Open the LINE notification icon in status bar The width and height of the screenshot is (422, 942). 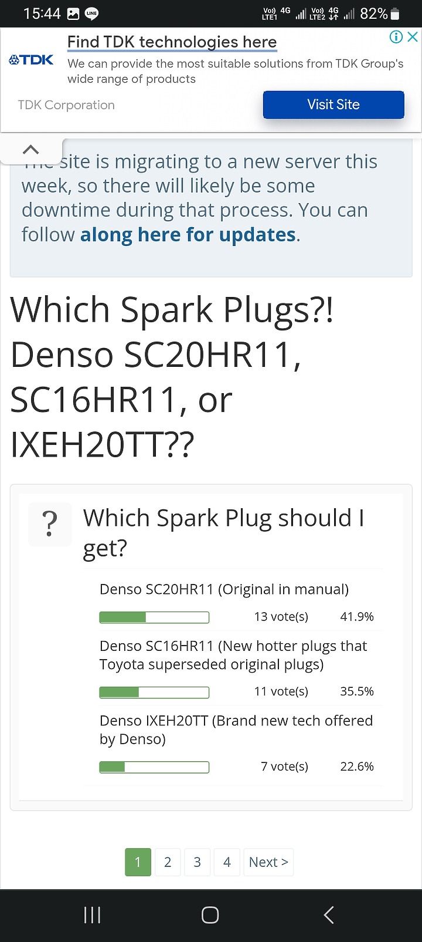point(91,13)
